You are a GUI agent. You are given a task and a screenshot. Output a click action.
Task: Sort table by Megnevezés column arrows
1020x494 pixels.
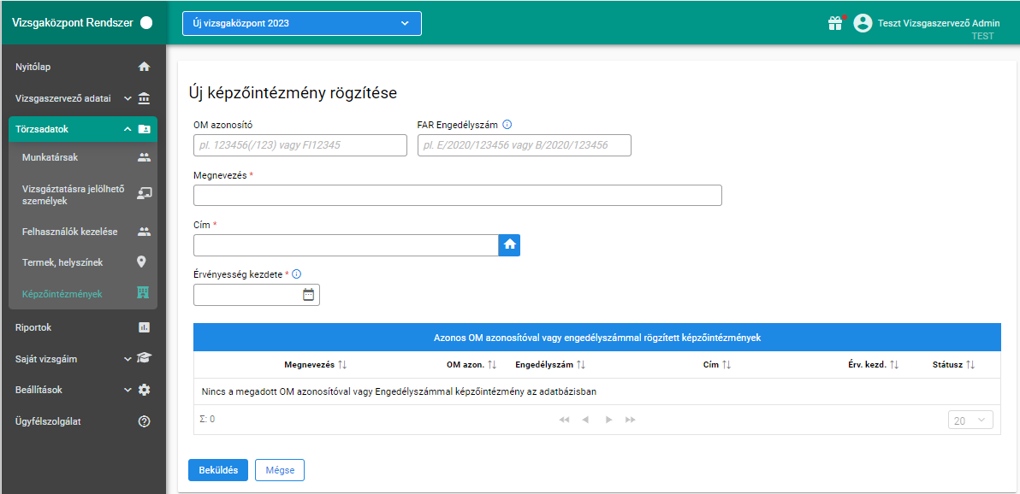click(x=343, y=365)
